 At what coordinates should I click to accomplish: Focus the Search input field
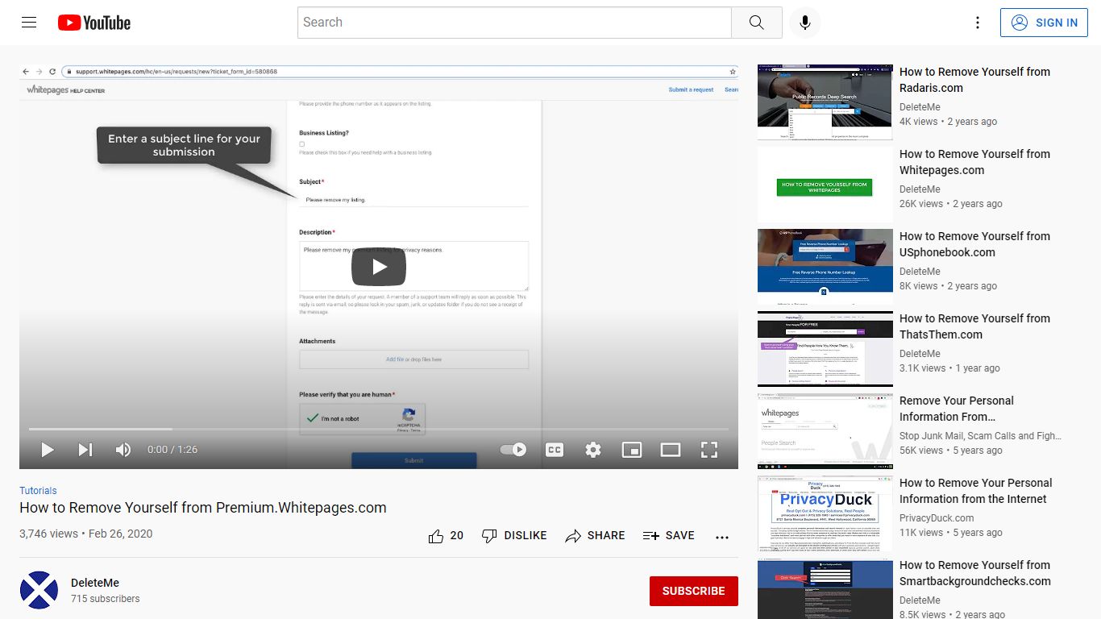point(514,23)
